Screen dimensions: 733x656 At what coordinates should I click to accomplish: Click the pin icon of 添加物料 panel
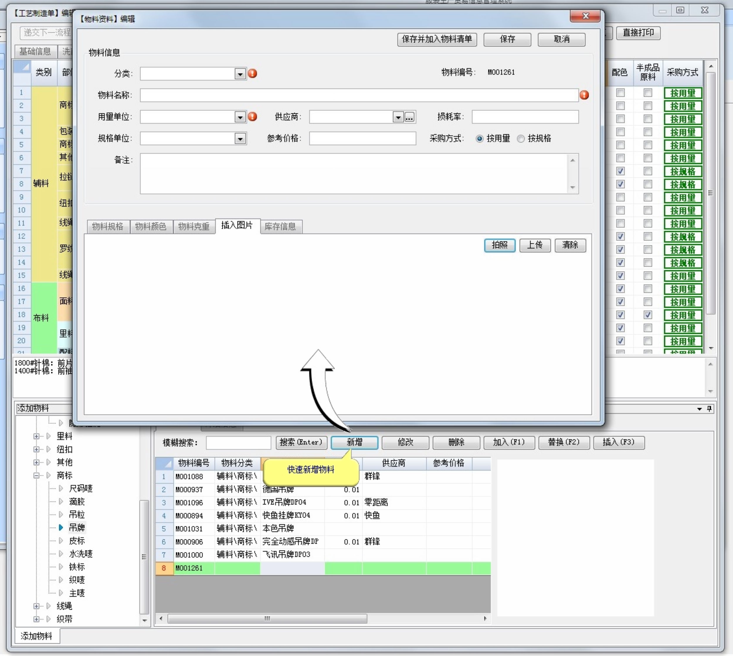coord(709,408)
